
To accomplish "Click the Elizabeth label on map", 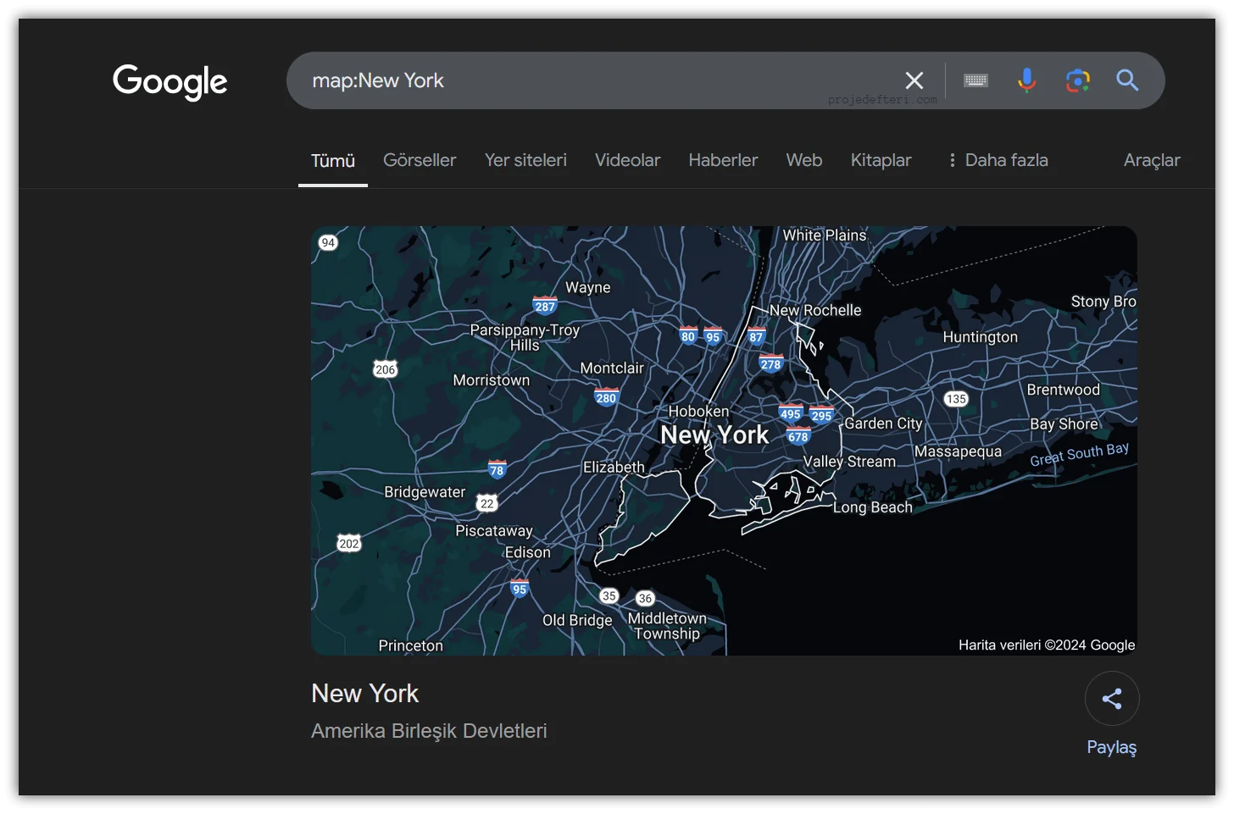I will [614, 467].
